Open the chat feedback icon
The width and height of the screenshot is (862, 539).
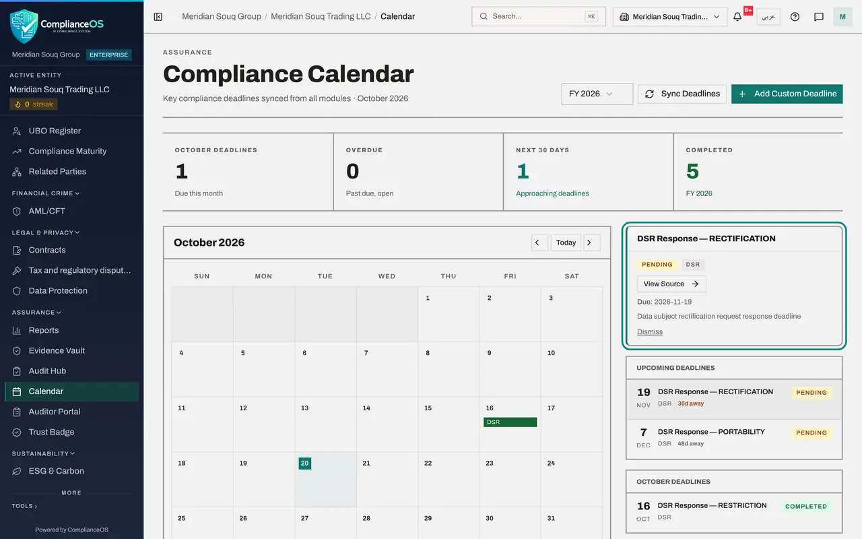point(819,17)
